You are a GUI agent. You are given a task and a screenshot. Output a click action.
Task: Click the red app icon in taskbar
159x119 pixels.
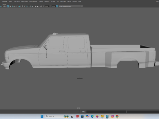point(77,116)
